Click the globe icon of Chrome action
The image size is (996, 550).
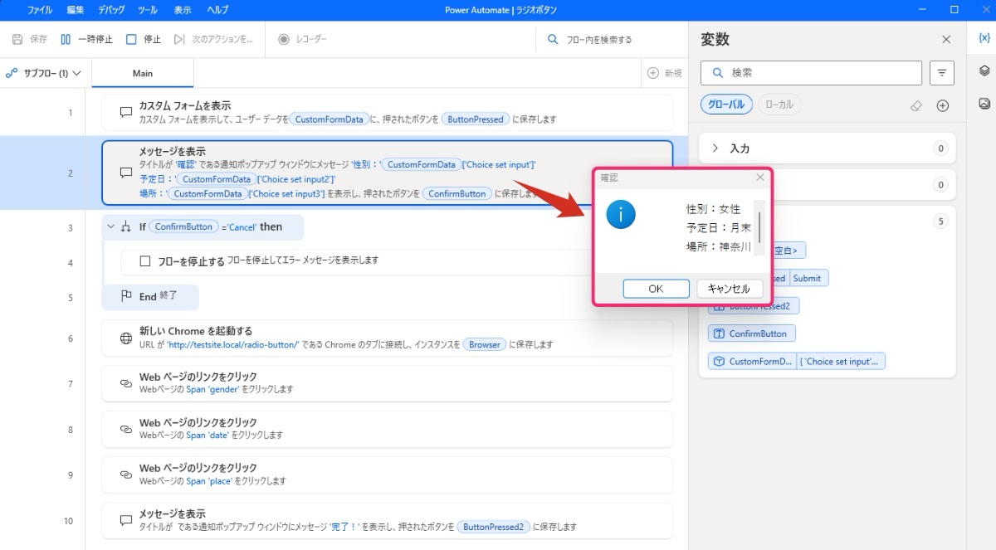click(126, 338)
